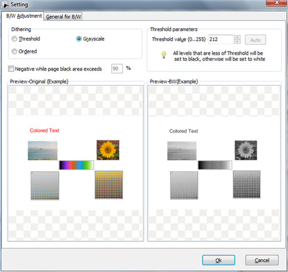Choose the Ordered dithering radio button
This screenshot has width=288, height=272.
point(14,51)
